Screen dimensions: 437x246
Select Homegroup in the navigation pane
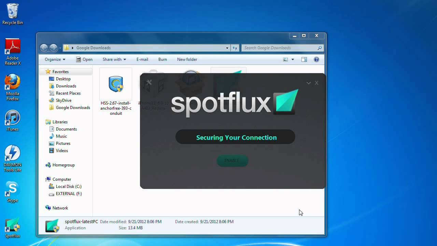tap(64, 165)
